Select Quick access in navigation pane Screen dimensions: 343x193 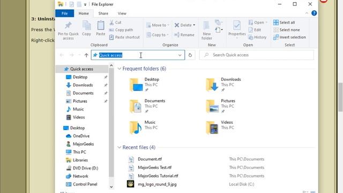[x=81, y=69]
